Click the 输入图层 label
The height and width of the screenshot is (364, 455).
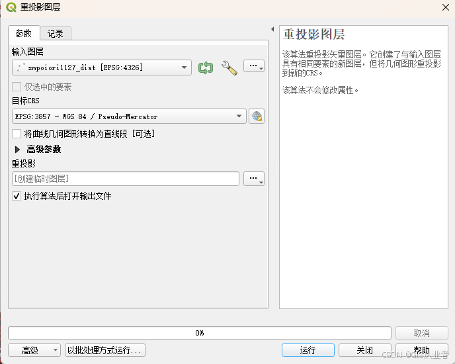[28, 52]
